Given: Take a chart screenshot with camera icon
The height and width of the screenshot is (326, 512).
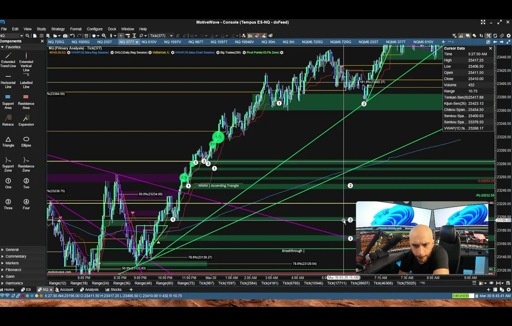Looking at the screenshot, I should 65,35.
